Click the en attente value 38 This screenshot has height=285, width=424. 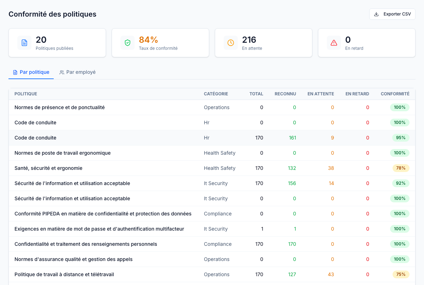pyautogui.click(x=331, y=168)
